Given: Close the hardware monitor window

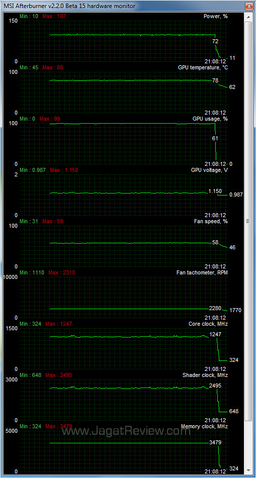Looking at the screenshot, I should point(249,6).
